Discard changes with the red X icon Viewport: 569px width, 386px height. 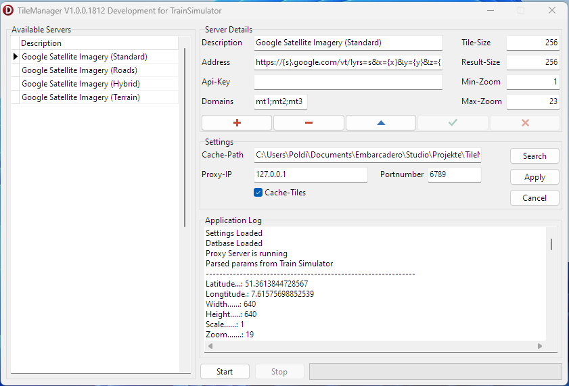(x=525, y=123)
